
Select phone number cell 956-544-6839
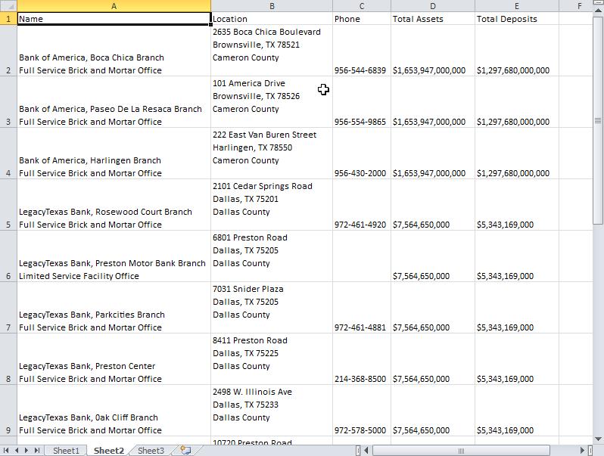(x=360, y=70)
